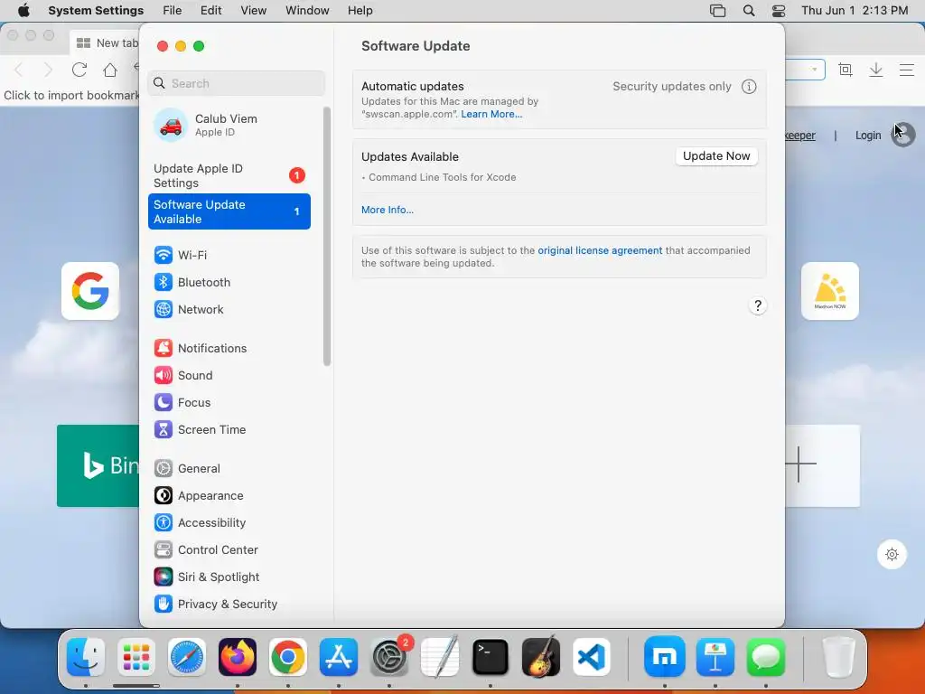
Task: Open browser downloads icon
Action: [876, 70]
